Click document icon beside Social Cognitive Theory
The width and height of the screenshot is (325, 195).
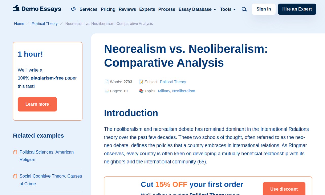(x=15, y=176)
